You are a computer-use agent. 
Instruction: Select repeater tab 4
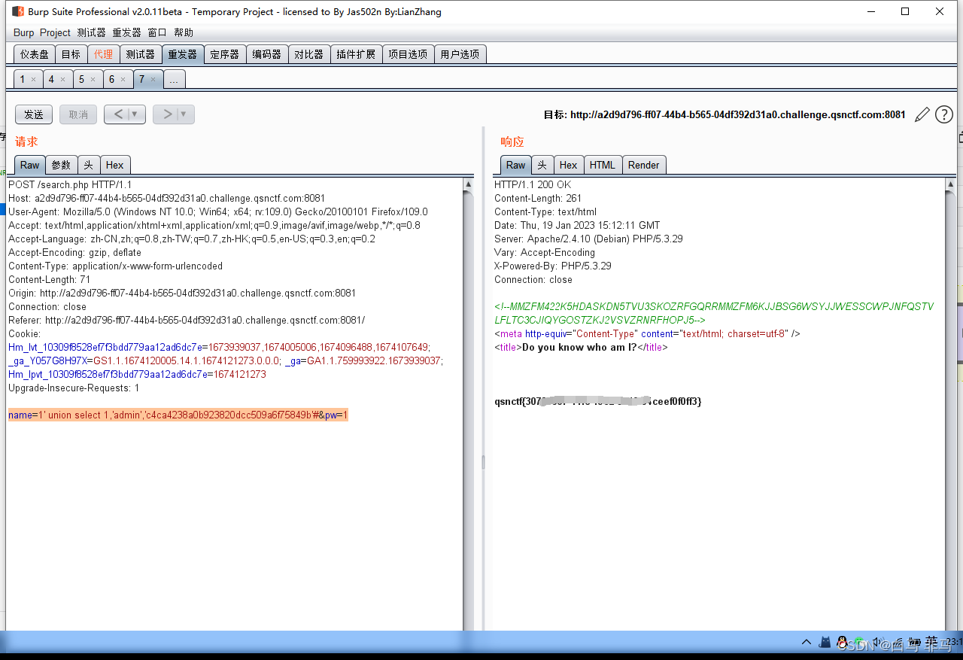pyautogui.click(x=51, y=79)
